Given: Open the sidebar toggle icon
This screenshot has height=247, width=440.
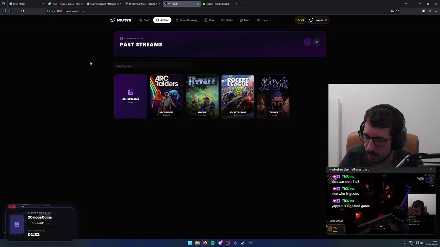Looking at the screenshot, I should [x=4, y=11].
